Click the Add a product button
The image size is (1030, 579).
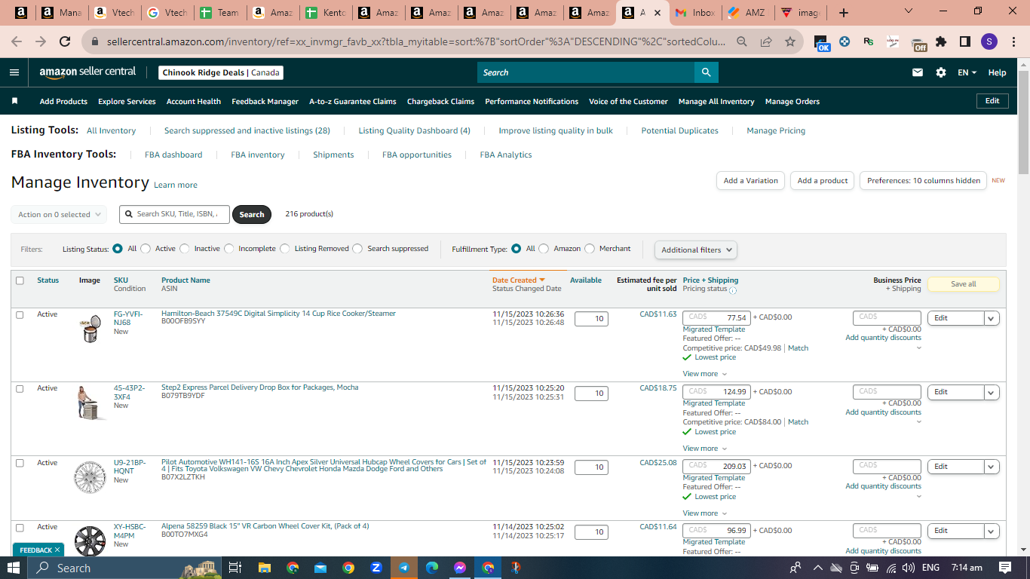point(823,181)
